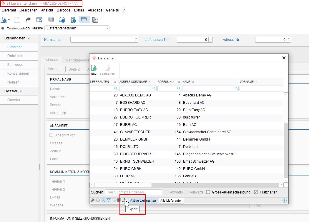Click the column chooser icon in dialog footer
Screen dimensions: 309x222
coord(119,201)
